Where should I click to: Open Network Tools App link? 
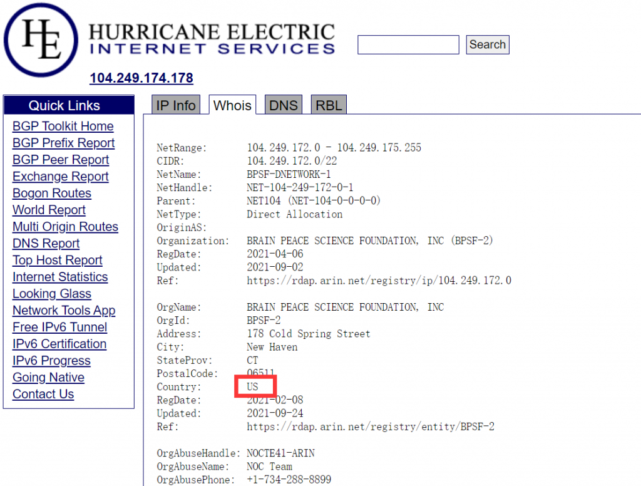coord(64,311)
